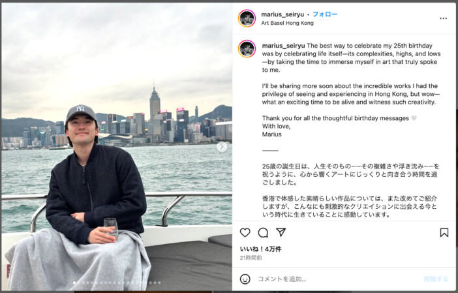The image size is (458, 293).
Task: View the いいね！4万件 likes list
Action: [x=260, y=249]
